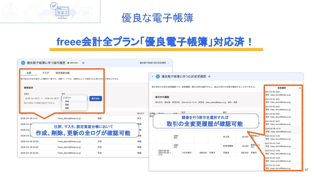
Task: Click help icon next to 履歴記録中 badge
Action: (x=83, y=63)
